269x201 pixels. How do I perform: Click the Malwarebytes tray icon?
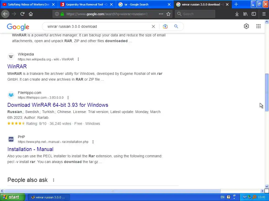tap(245, 197)
